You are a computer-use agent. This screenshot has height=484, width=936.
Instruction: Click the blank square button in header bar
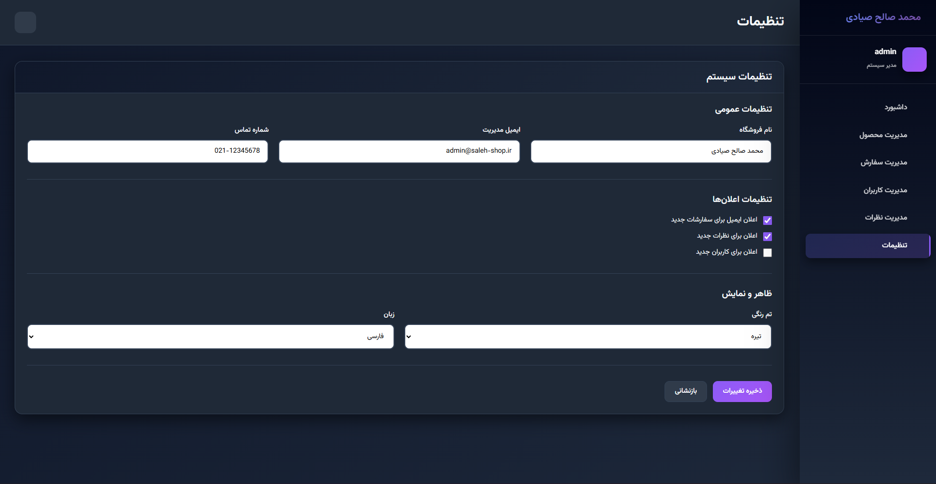[25, 22]
